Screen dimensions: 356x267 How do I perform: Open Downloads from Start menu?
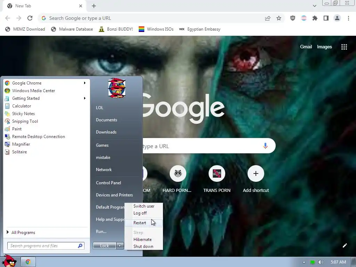pyautogui.click(x=106, y=132)
